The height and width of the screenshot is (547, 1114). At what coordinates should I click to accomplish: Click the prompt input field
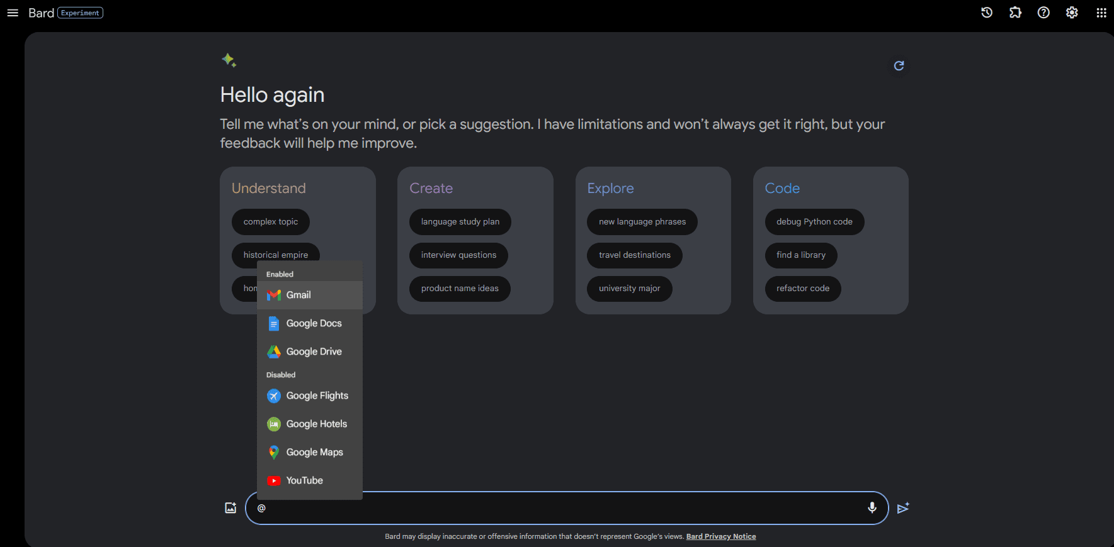[567, 508]
